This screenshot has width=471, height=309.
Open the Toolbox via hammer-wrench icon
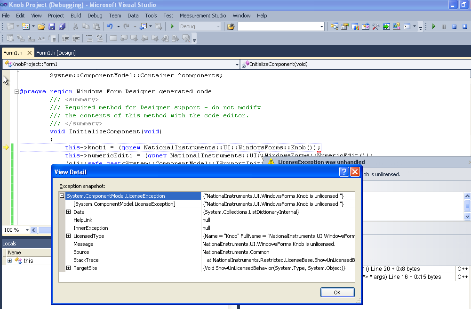(x=375, y=27)
